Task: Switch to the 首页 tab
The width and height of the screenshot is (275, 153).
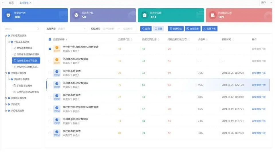Action: click(11, 3)
